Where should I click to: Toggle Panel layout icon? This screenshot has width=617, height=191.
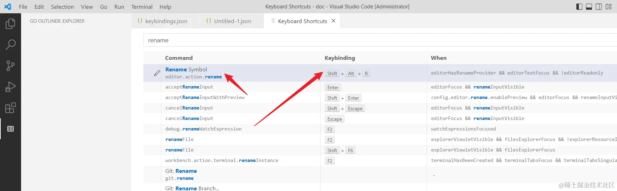coord(589,7)
